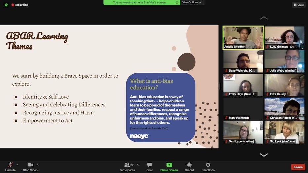This screenshot has height=173, width=308.
Task: Select Christian Robles video thumbnail
Action: [284, 109]
